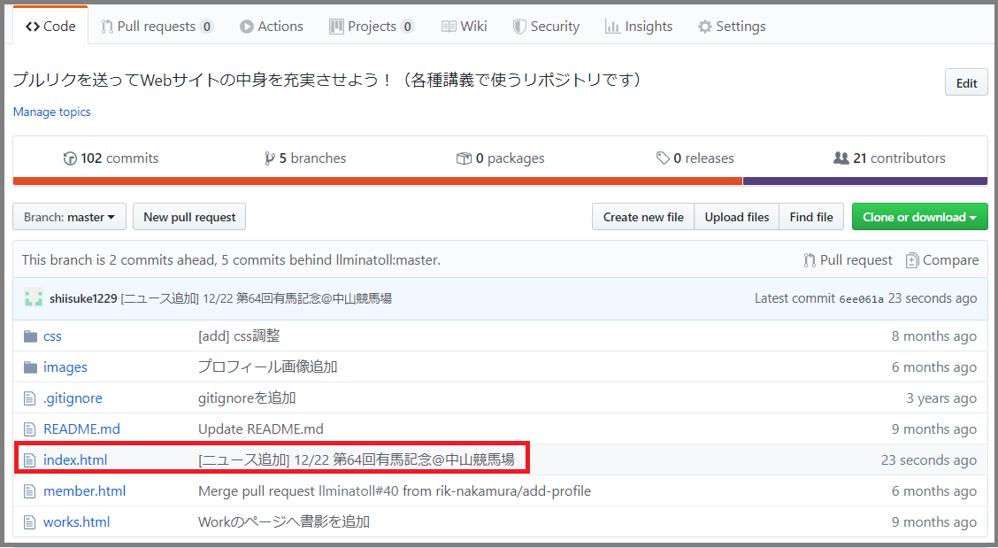Image resolution: width=998 pixels, height=548 pixels.
Task: Click the Edit button for repository description
Action: coord(965,81)
